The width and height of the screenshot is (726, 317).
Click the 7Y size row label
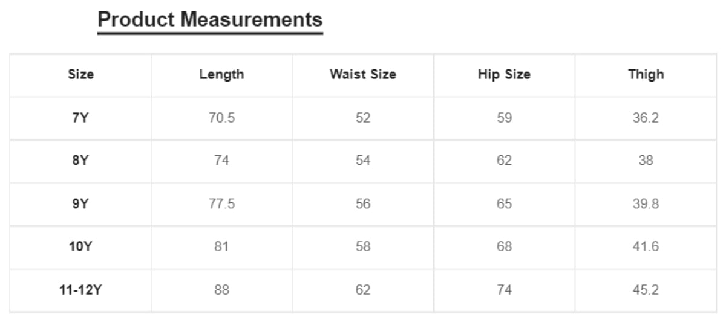point(80,118)
